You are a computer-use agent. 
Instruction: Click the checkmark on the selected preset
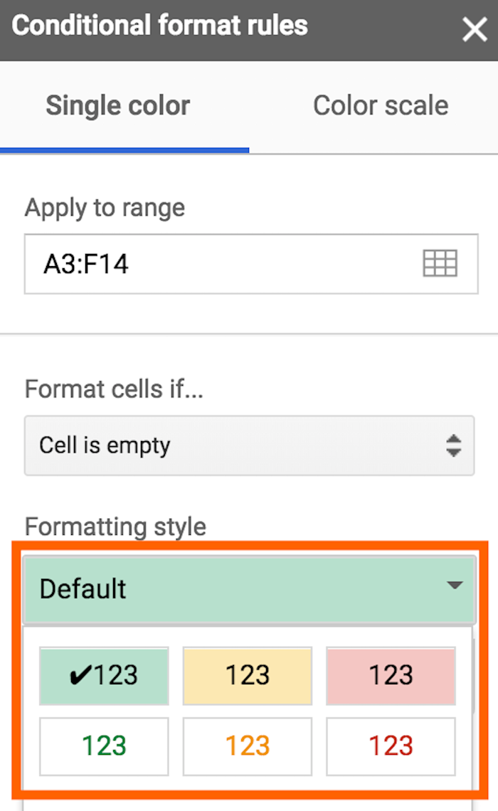pyautogui.click(x=80, y=675)
